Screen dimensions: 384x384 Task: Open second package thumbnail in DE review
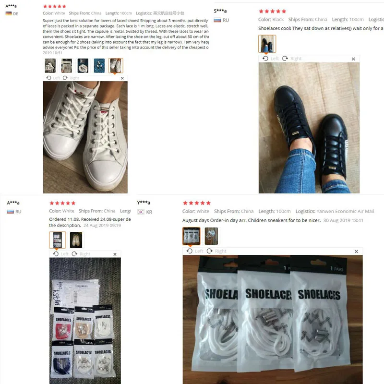tap(67, 66)
